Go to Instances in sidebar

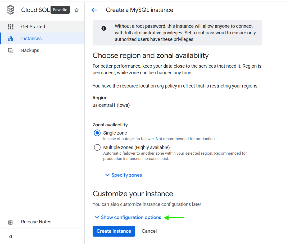tap(31, 39)
